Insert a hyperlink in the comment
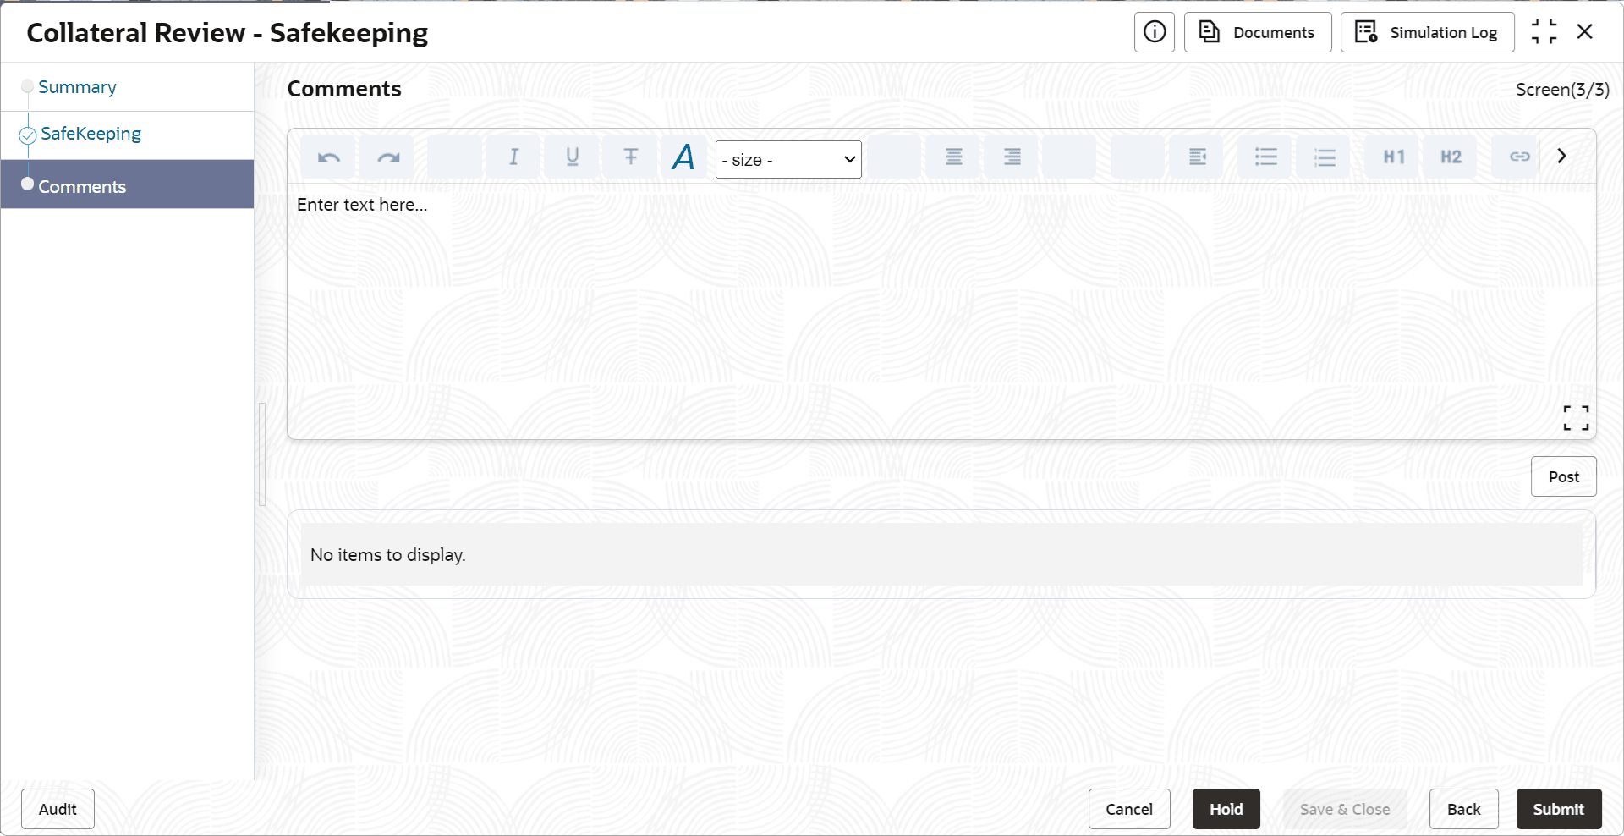 point(1518,157)
